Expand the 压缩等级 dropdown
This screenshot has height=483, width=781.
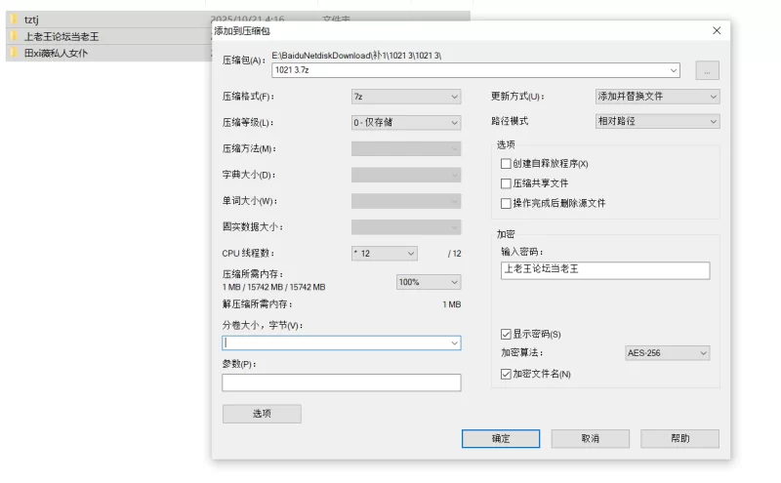[405, 123]
